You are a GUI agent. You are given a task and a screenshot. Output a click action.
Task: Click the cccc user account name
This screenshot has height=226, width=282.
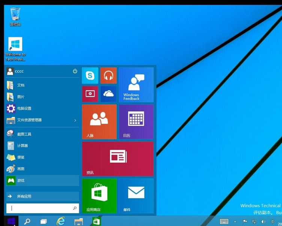(x=19, y=71)
